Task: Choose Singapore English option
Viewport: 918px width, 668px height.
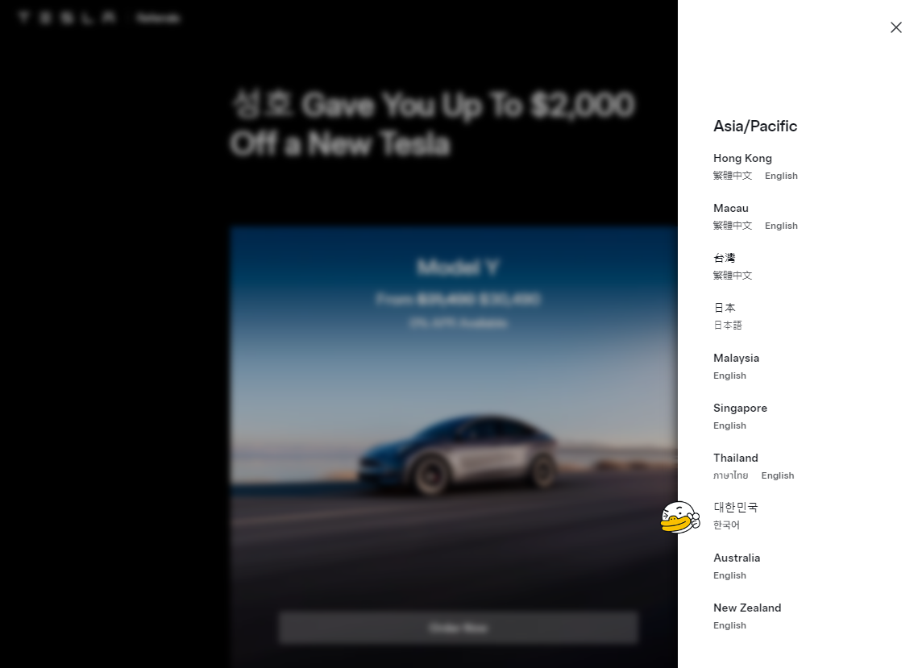Action: [x=729, y=425]
